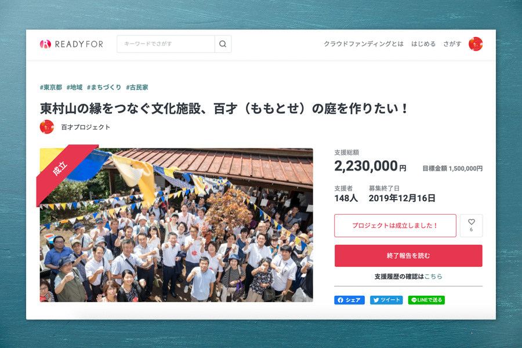Click the #地域 tag
The image size is (522, 348).
point(74,87)
